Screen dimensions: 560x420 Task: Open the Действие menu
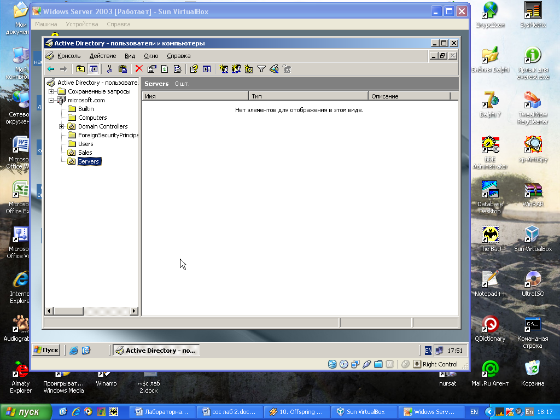tap(103, 56)
